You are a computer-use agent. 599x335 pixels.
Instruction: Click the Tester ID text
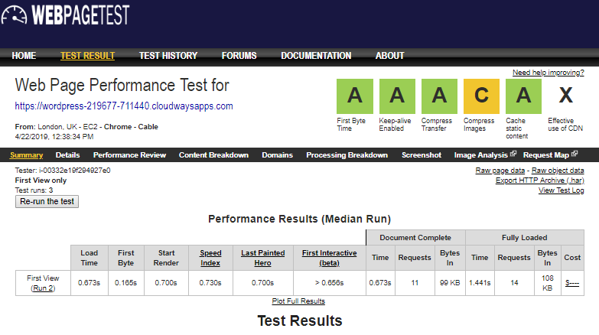pos(63,171)
